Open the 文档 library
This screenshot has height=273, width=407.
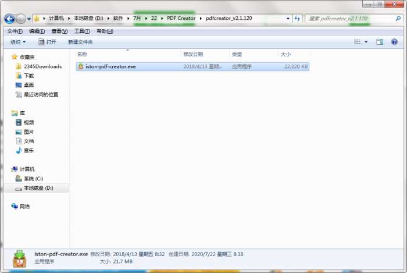pyautogui.click(x=29, y=141)
